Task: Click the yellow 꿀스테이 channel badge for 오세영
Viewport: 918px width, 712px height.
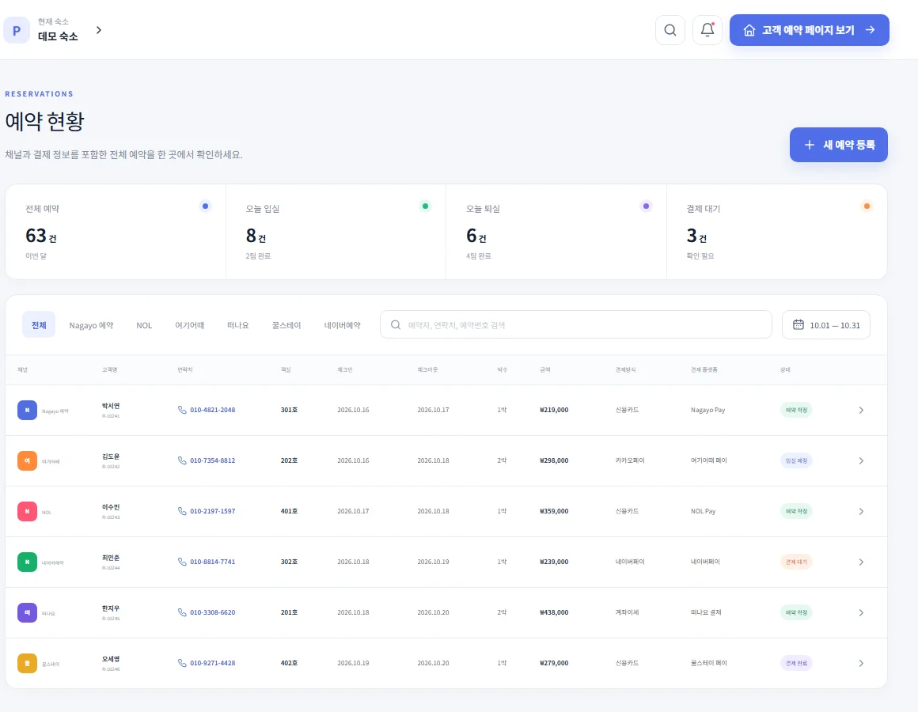Action: (x=27, y=664)
